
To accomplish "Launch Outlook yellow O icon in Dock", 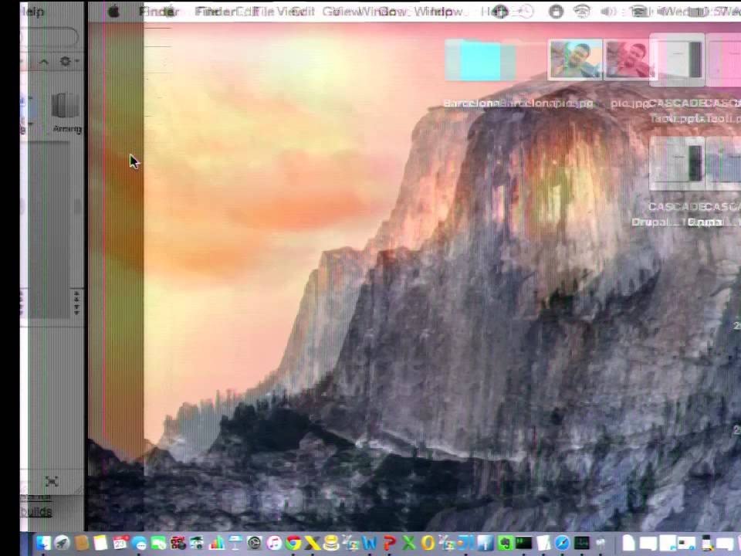I will tap(427, 543).
